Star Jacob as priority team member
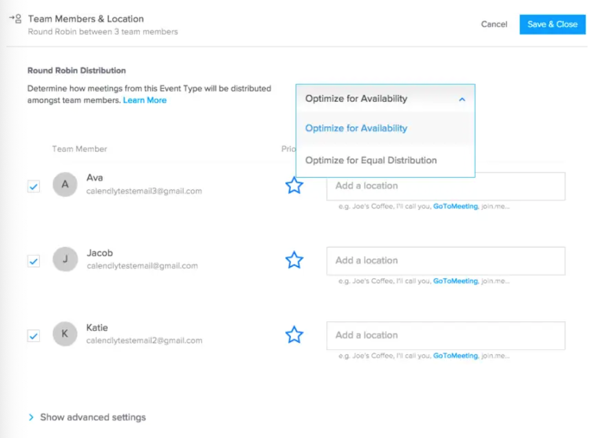This screenshot has width=605, height=438. (294, 260)
